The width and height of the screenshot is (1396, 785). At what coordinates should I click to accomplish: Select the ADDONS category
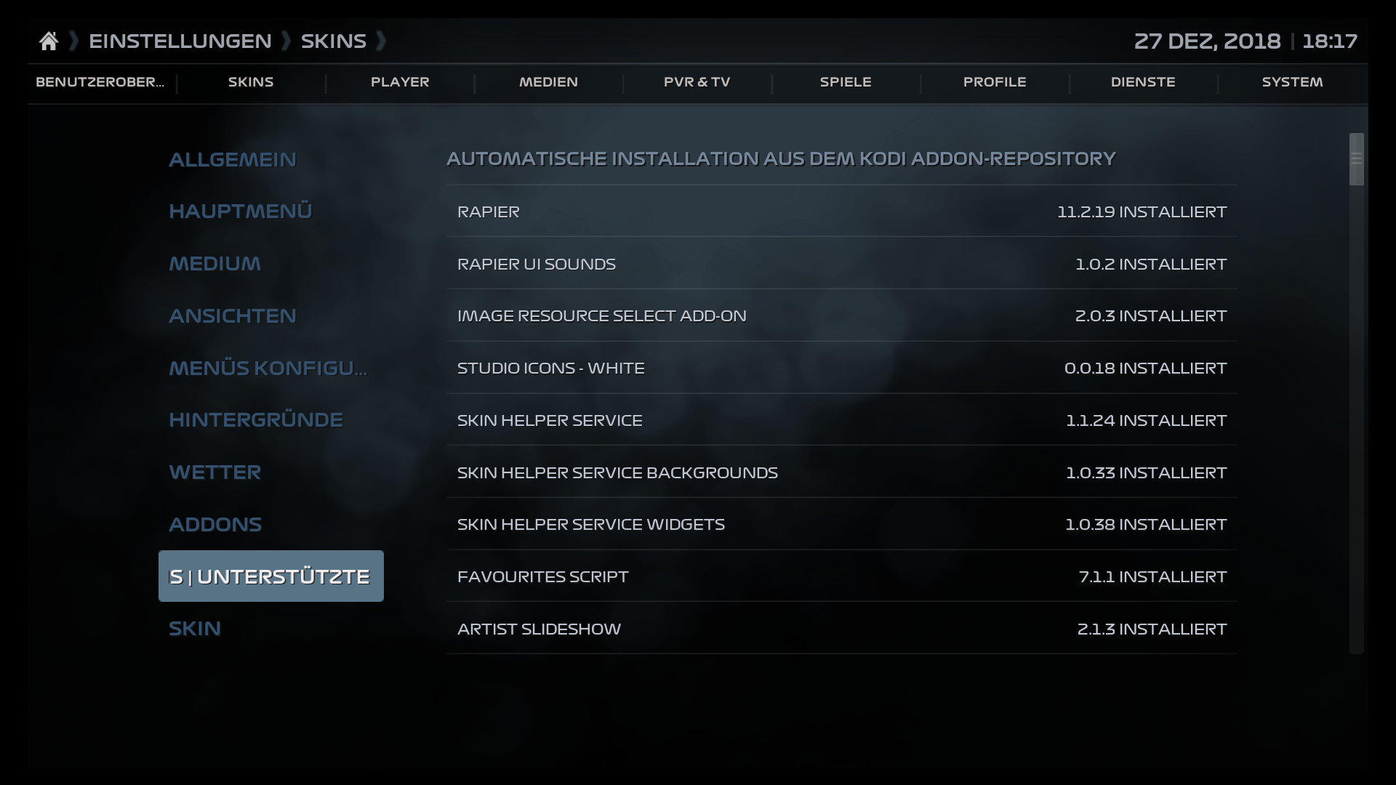coord(215,524)
